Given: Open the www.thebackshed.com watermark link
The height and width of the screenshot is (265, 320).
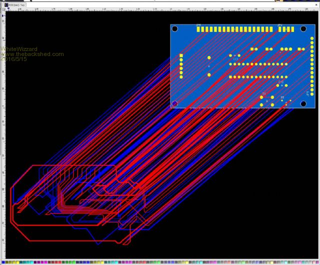Looking at the screenshot, I should click(32, 54).
